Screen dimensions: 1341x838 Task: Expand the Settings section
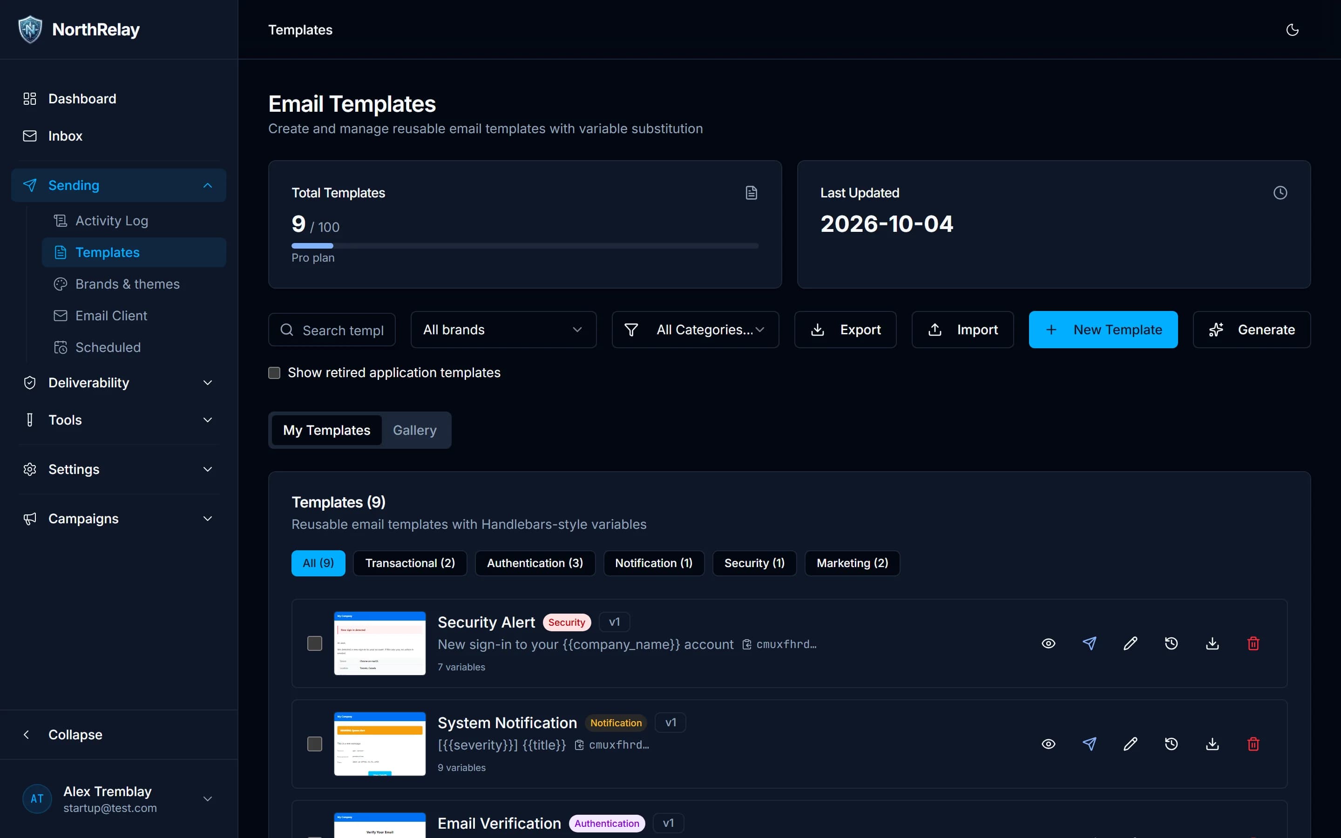(x=119, y=469)
